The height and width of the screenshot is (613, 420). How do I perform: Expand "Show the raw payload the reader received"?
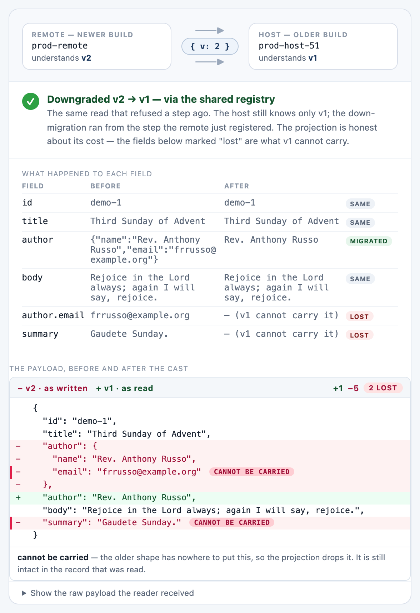tap(108, 593)
